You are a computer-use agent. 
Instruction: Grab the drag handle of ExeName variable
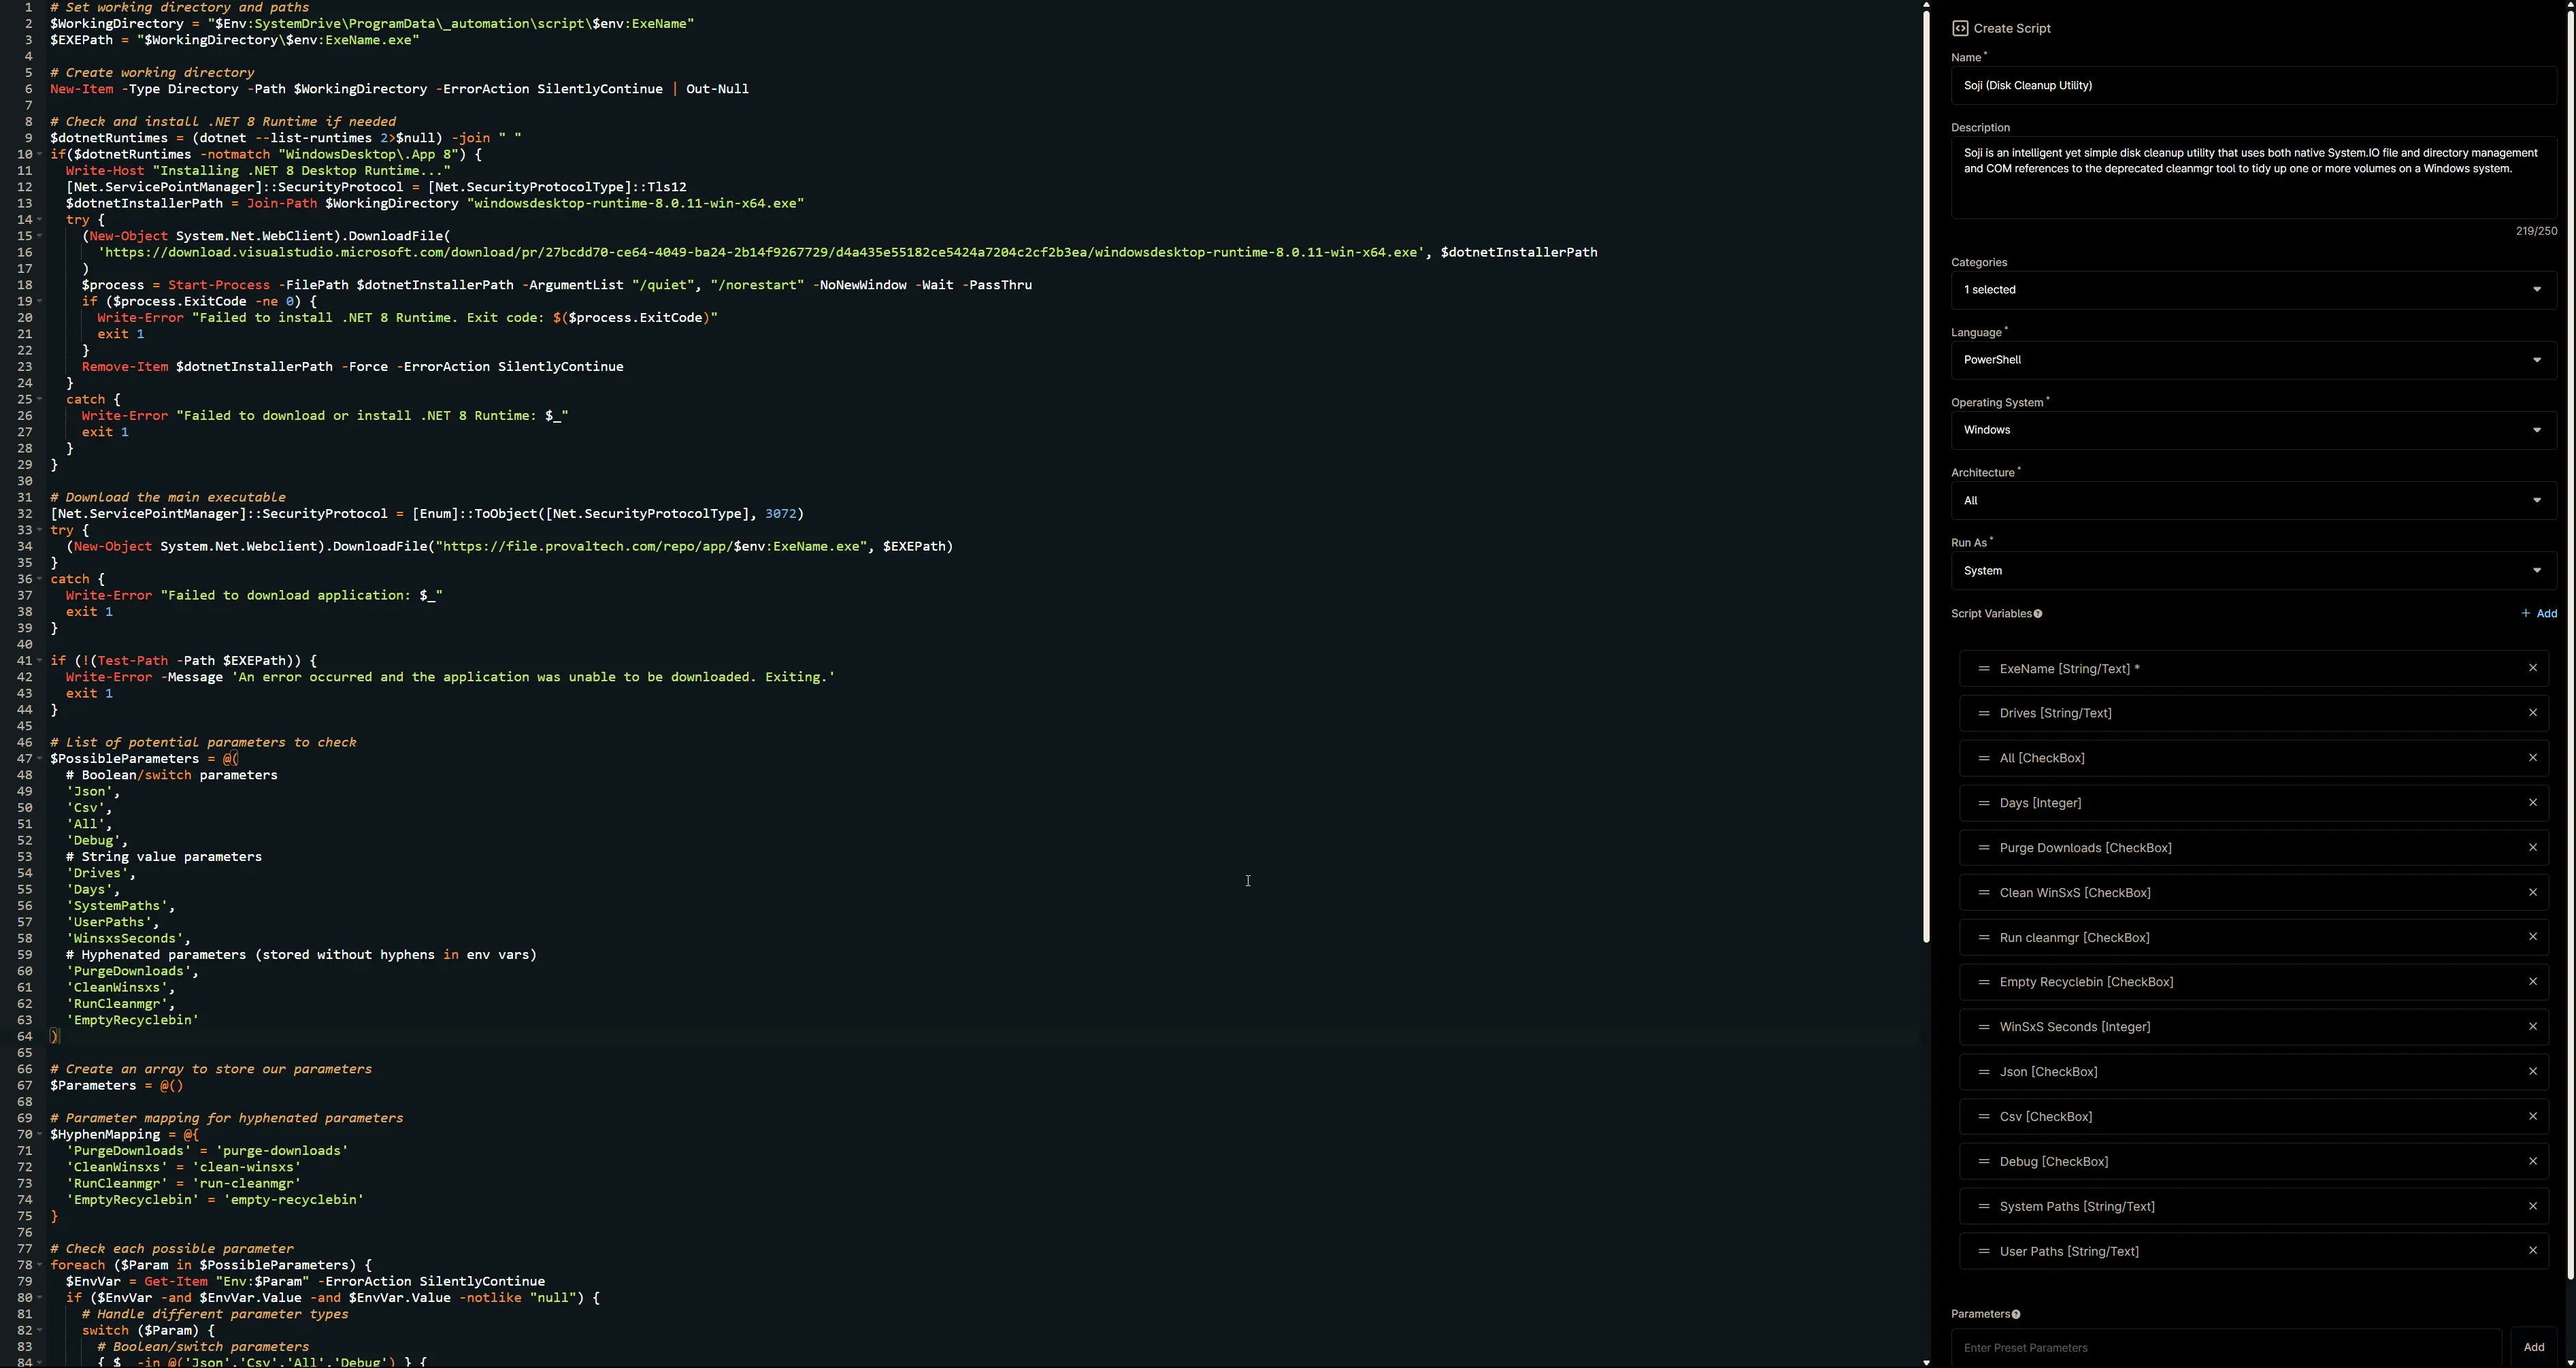pos(1983,669)
